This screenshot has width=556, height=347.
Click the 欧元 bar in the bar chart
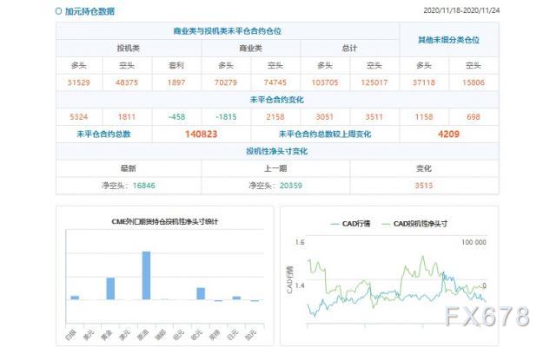coord(201,293)
